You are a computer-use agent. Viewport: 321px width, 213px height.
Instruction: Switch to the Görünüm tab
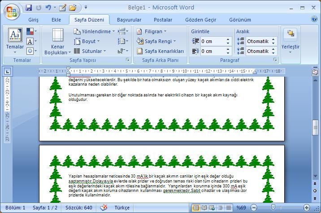240,20
